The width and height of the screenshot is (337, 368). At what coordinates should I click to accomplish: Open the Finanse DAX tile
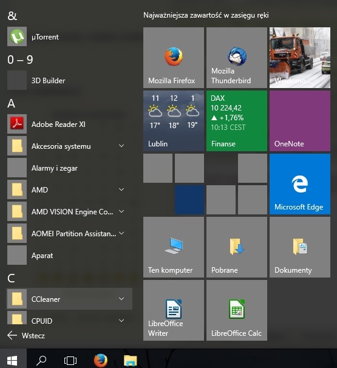(x=237, y=121)
